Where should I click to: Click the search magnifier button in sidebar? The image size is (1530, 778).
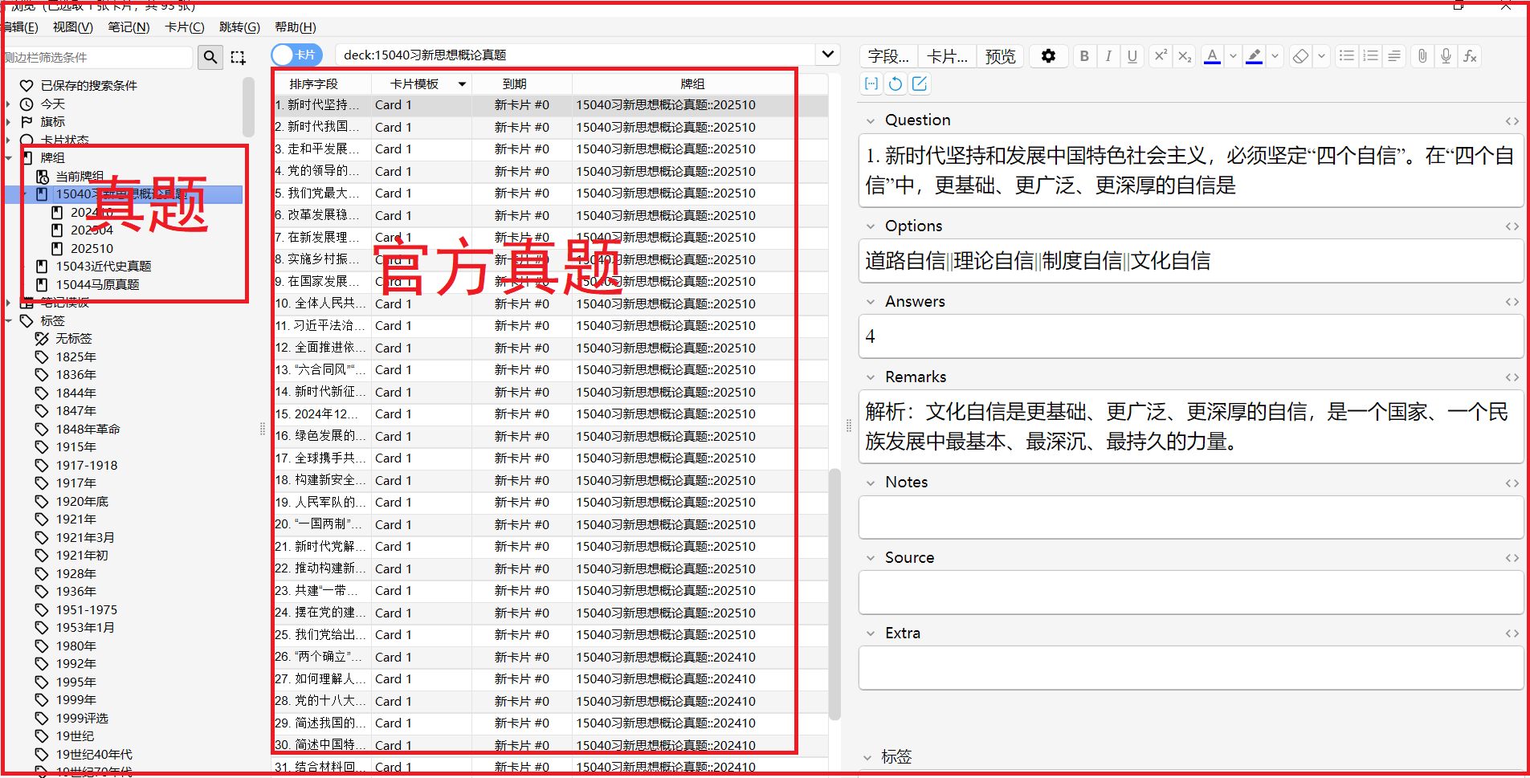210,57
